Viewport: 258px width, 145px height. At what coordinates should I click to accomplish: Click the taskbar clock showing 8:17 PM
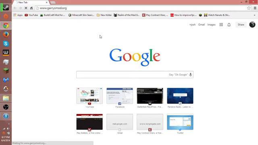tap(6, 137)
